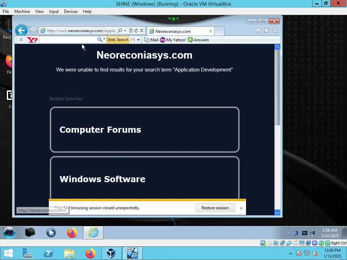Click the Restore session button

click(215, 208)
